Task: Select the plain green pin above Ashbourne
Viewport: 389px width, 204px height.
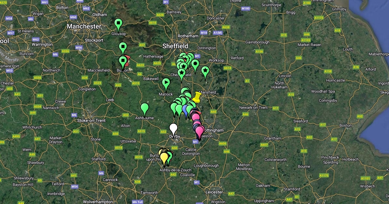Action: 145,108
